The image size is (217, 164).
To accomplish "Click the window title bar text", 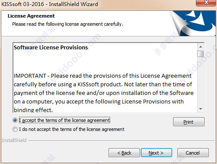I will 50,4.
